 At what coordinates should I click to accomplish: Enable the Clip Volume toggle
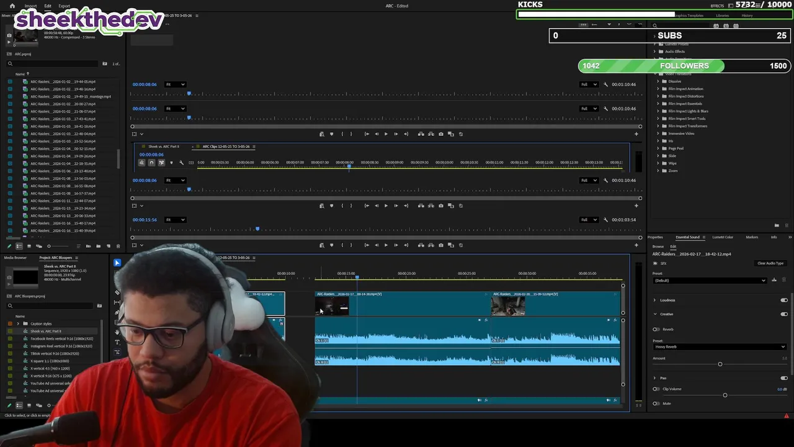[x=656, y=389]
